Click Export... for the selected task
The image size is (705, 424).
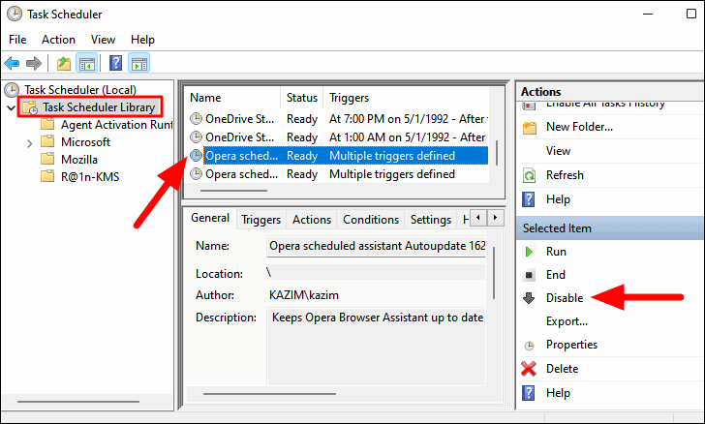click(x=567, y=321)
